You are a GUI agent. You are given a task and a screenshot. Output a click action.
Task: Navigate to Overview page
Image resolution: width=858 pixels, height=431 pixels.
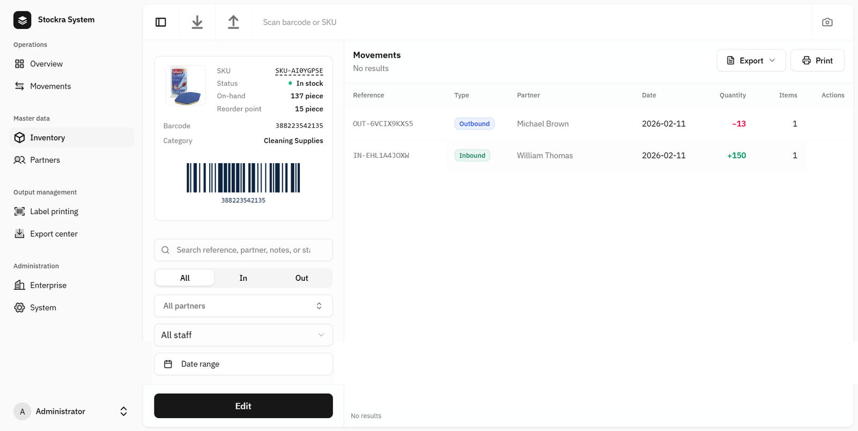46,64
